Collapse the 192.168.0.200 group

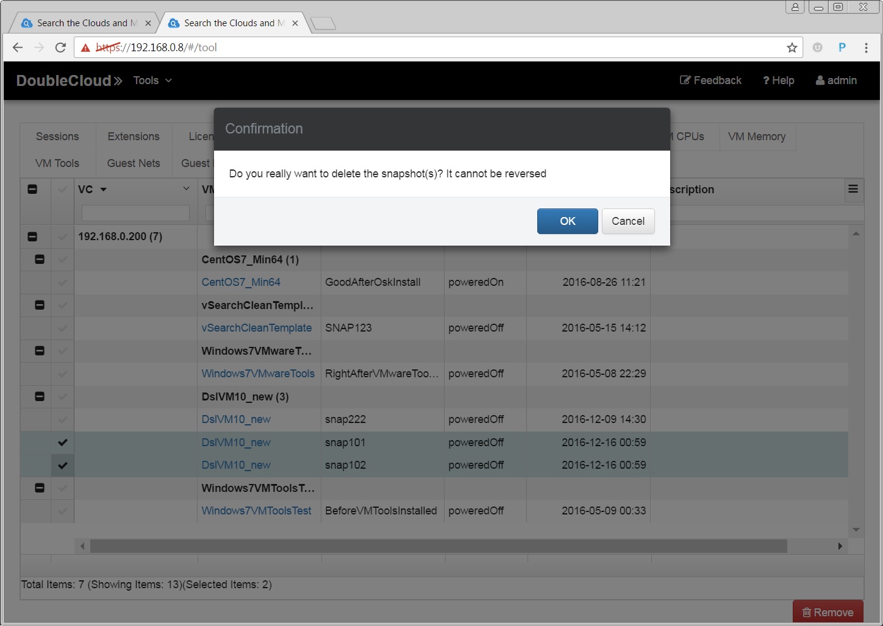pos(32,237)
